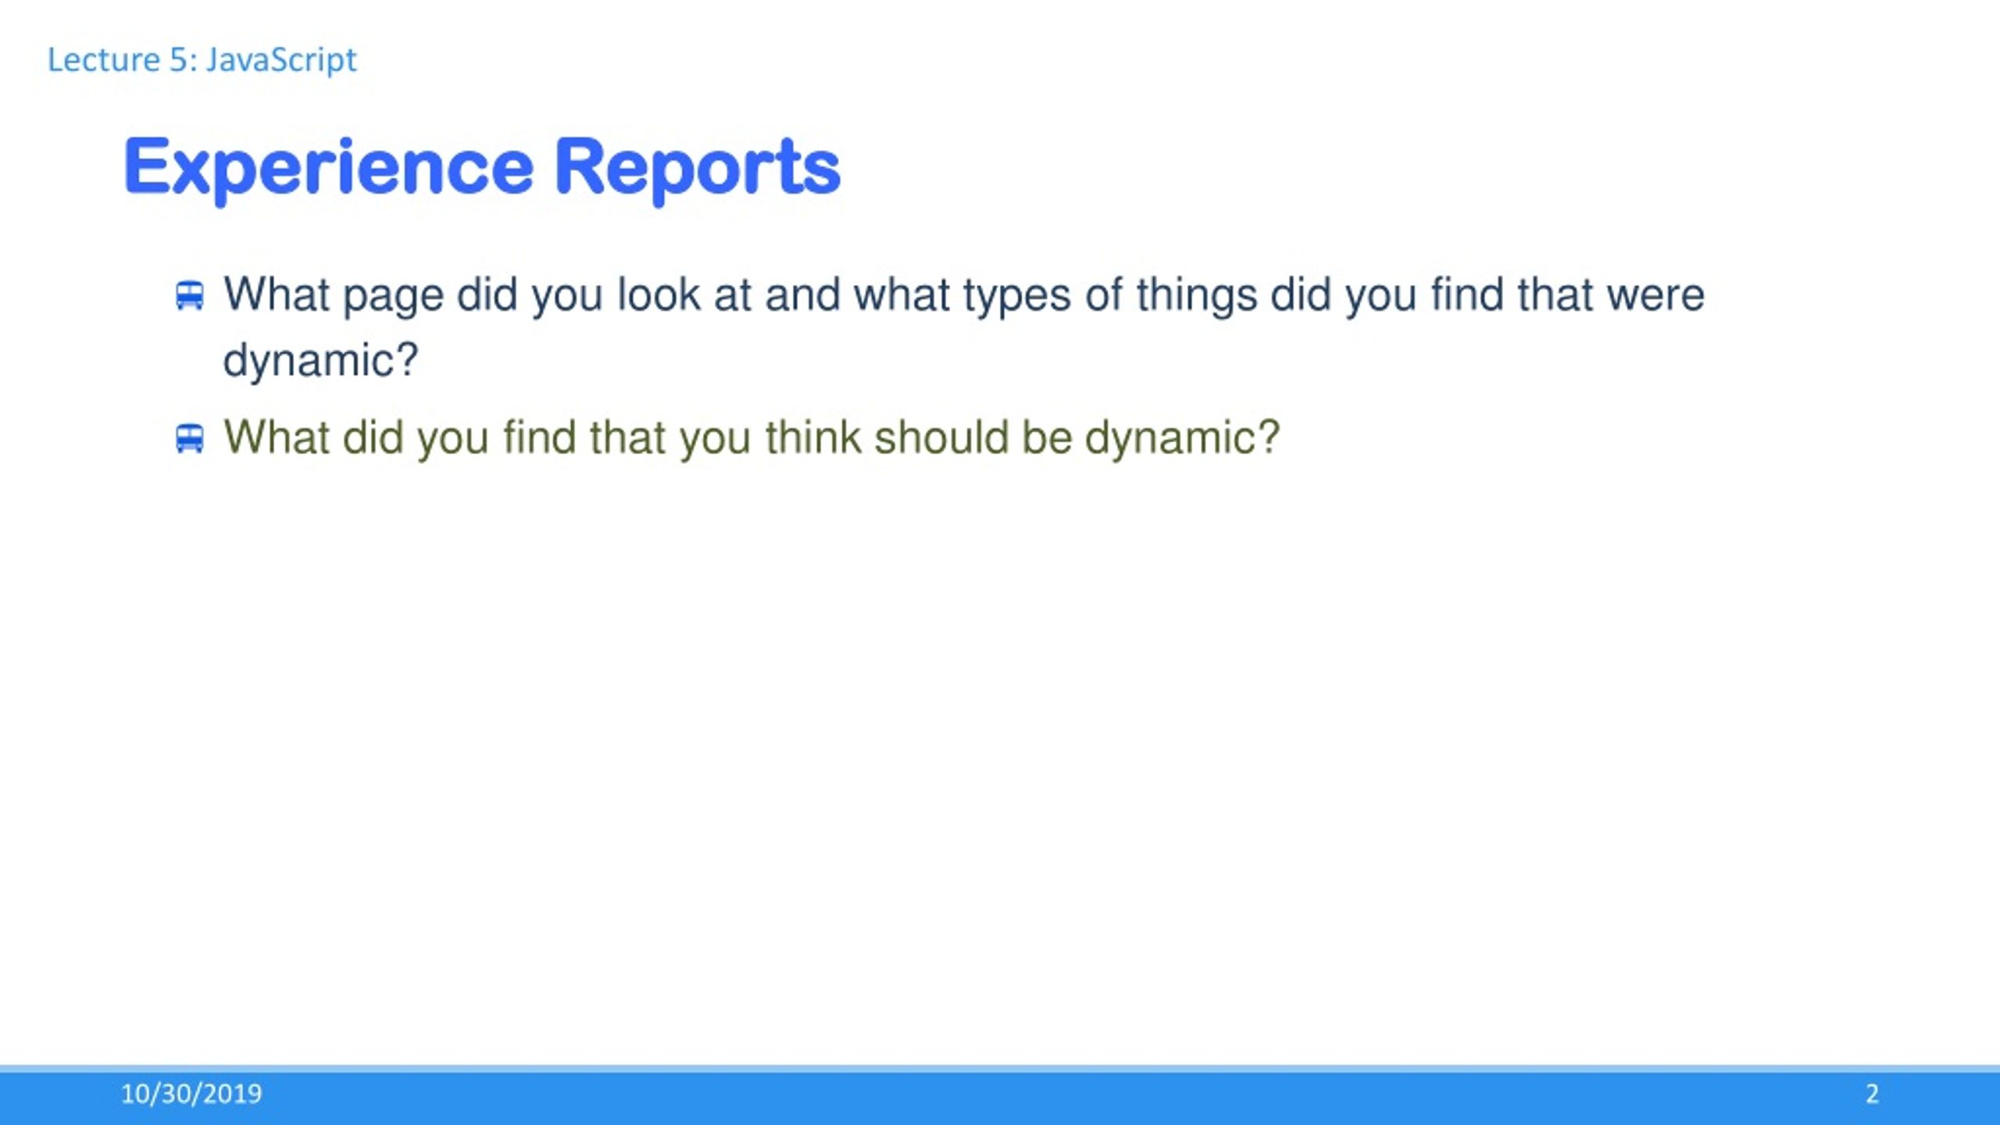Click slide number '2' in the footer
2000x1125 pixels.
pyautogui.click(x=1872, y=1094)
